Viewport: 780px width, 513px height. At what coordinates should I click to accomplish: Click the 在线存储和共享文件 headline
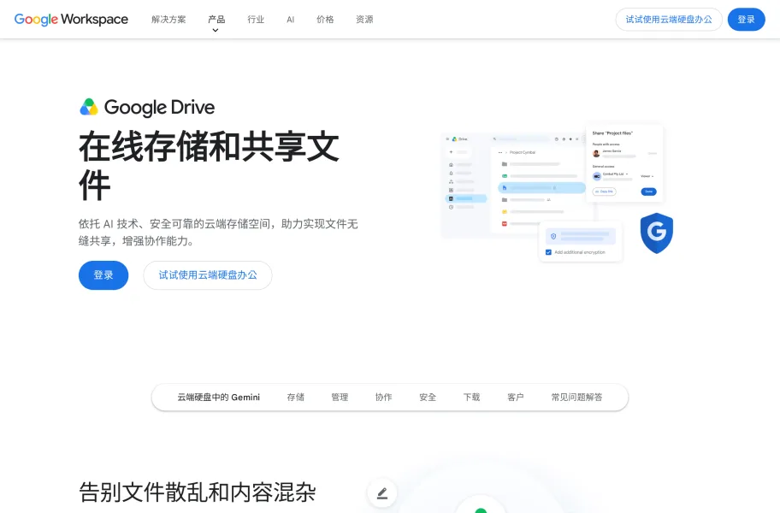click(209, 166)
